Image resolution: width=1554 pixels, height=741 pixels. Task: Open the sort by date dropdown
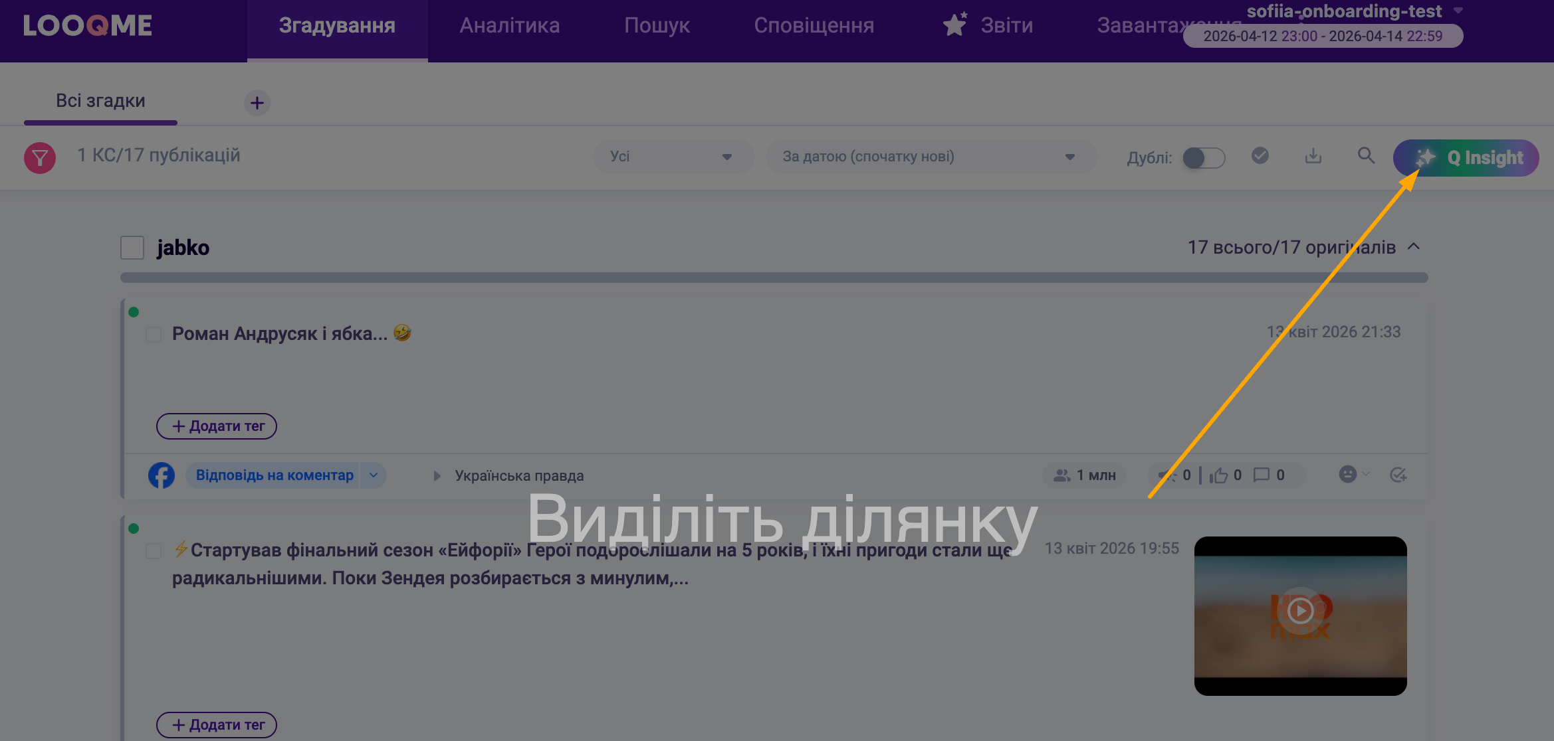(931, 157)
